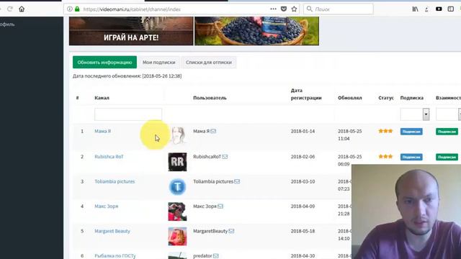Click the registration date 2018-02-06
Viewport: 461px width, 259px height.
tap(303, 157)
